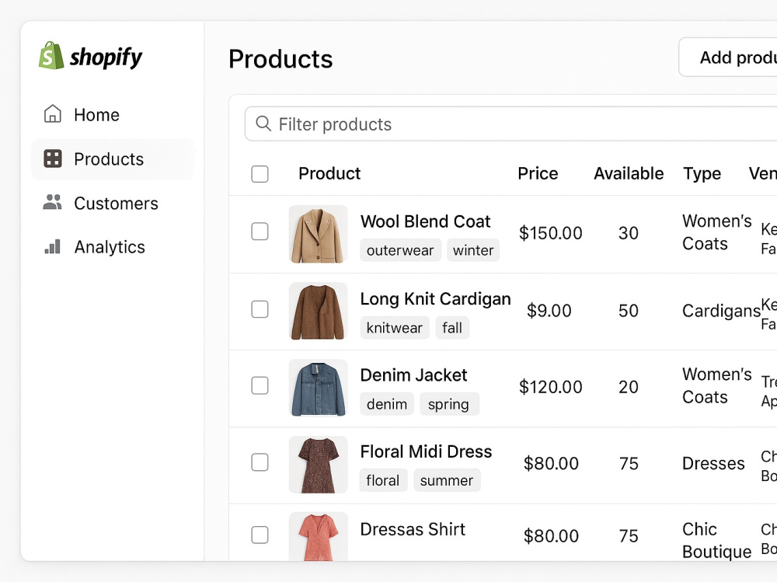Image resolution: width=777 pixels, height=582 pixels.
Task: Open the Denim Jacket thumbnail
Action: (318, 388)
